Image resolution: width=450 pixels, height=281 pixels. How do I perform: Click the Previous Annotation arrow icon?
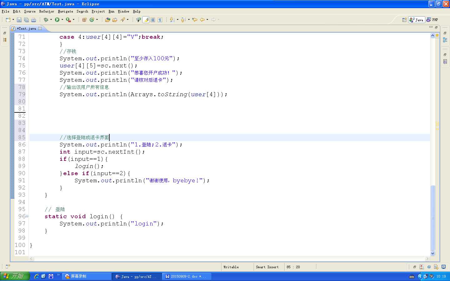pyautogui.click(x=183, y=20)
